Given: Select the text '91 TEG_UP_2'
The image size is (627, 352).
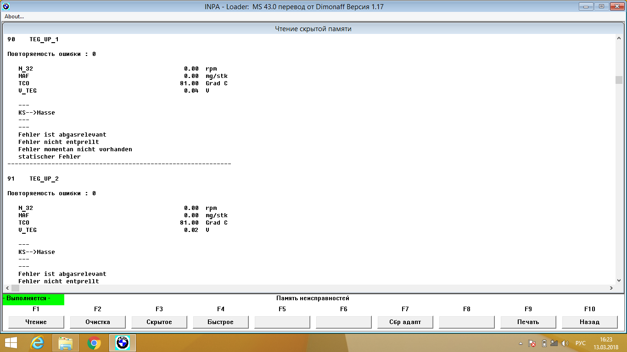Looking at the screenshot, I should pyautogui.click(x=33, y=179).
